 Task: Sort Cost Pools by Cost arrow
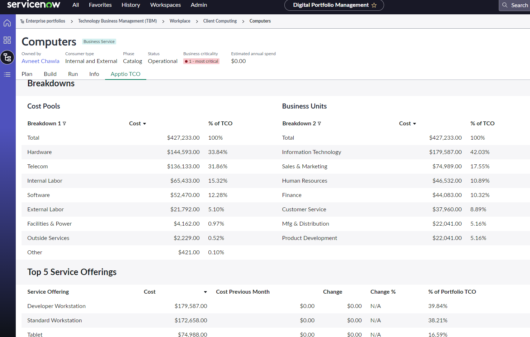tap(145, 124)
